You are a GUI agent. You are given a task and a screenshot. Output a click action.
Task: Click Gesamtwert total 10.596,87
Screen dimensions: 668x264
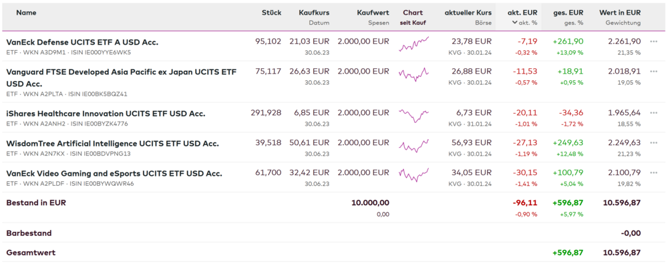(x=622, y=253)
